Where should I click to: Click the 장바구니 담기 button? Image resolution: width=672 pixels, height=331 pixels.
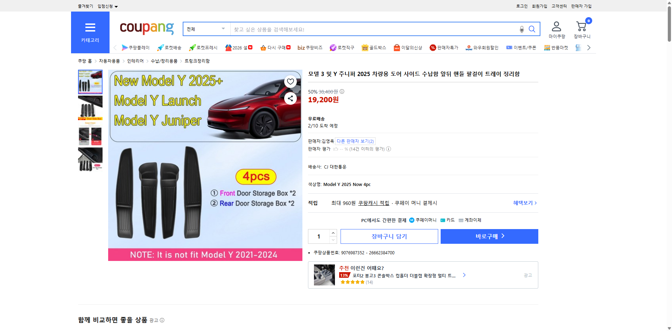(x=389, y=236)
